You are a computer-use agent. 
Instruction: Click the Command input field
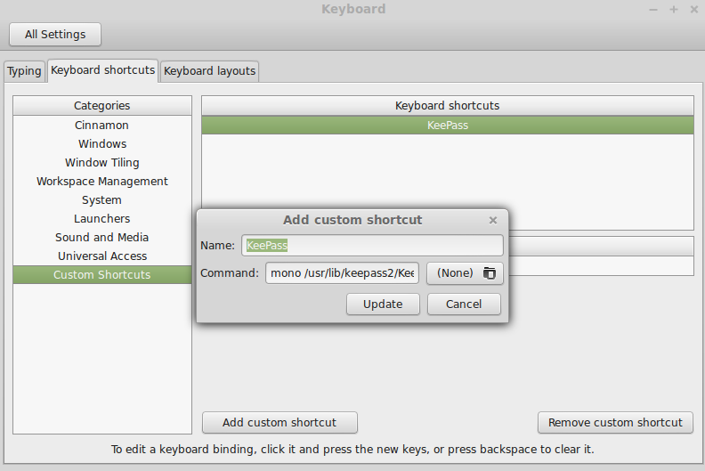tap(343, 273)
